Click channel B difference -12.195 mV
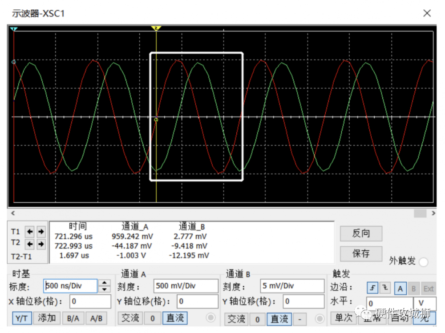Image resolution: width=445 pixels, height=333 pixels. point(189,256)
